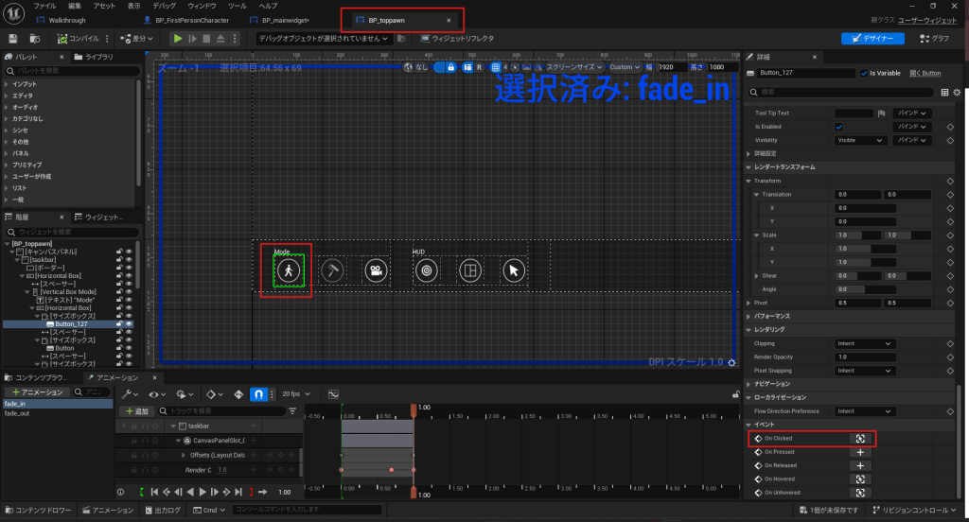The width and height of the screenshot is (969, 522).
Task: Click the green Play button in toolbar
Action: (177, 39)
